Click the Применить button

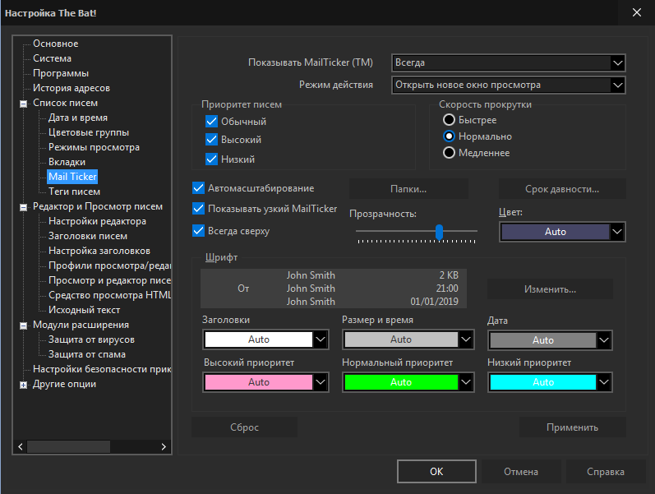click(573, 427)
